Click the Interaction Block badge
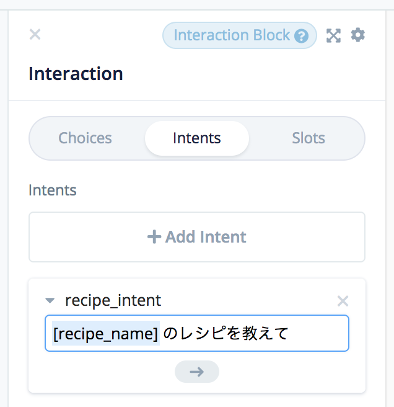Viewport: 394px width, 407px height. pos(231,35)
